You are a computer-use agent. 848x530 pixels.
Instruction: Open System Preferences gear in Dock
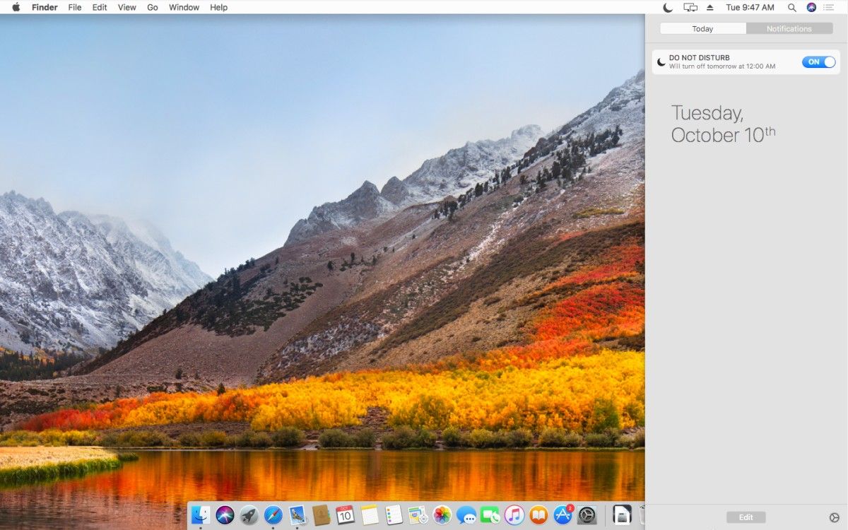pos(587,515)
